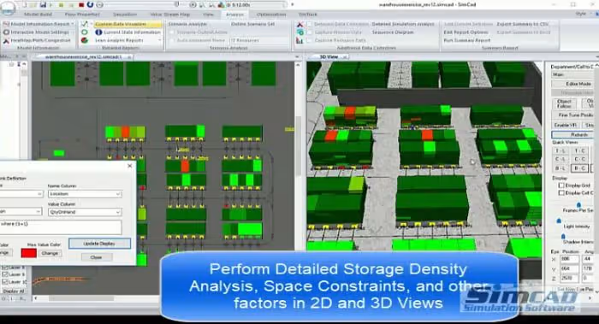The width and height of the screenshot is (599, 324).
Task: Open the Name Column dropdown showing Location
Action: (x=85, y=194)
